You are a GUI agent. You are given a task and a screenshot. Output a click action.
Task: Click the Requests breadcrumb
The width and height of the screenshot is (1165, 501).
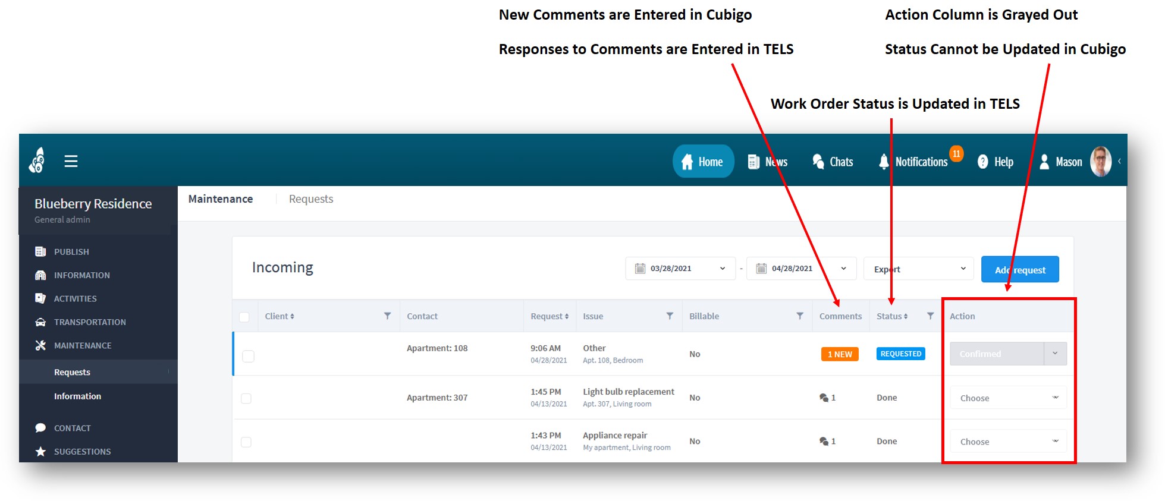coord(311,199)
